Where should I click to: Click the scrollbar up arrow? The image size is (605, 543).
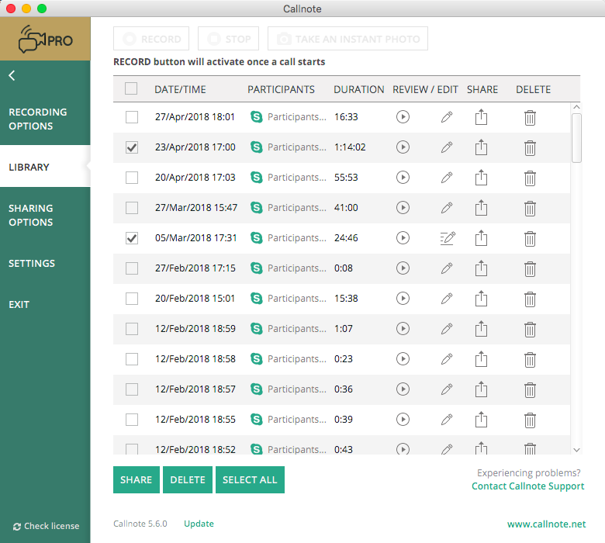[576, 107]
